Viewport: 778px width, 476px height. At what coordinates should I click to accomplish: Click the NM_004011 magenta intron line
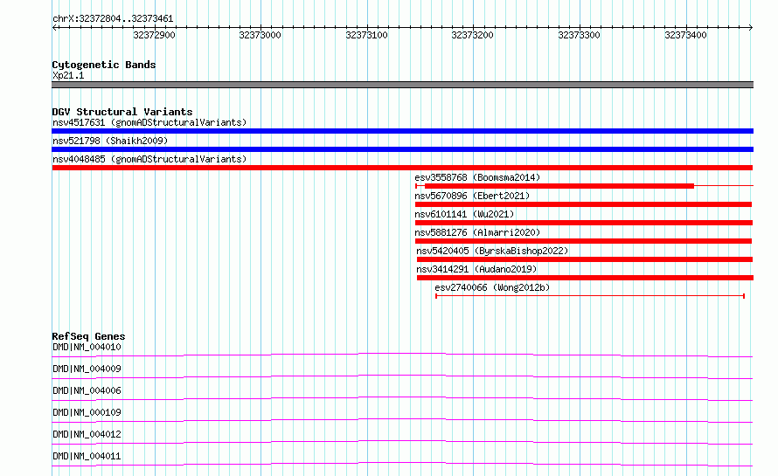click(402, 464)
